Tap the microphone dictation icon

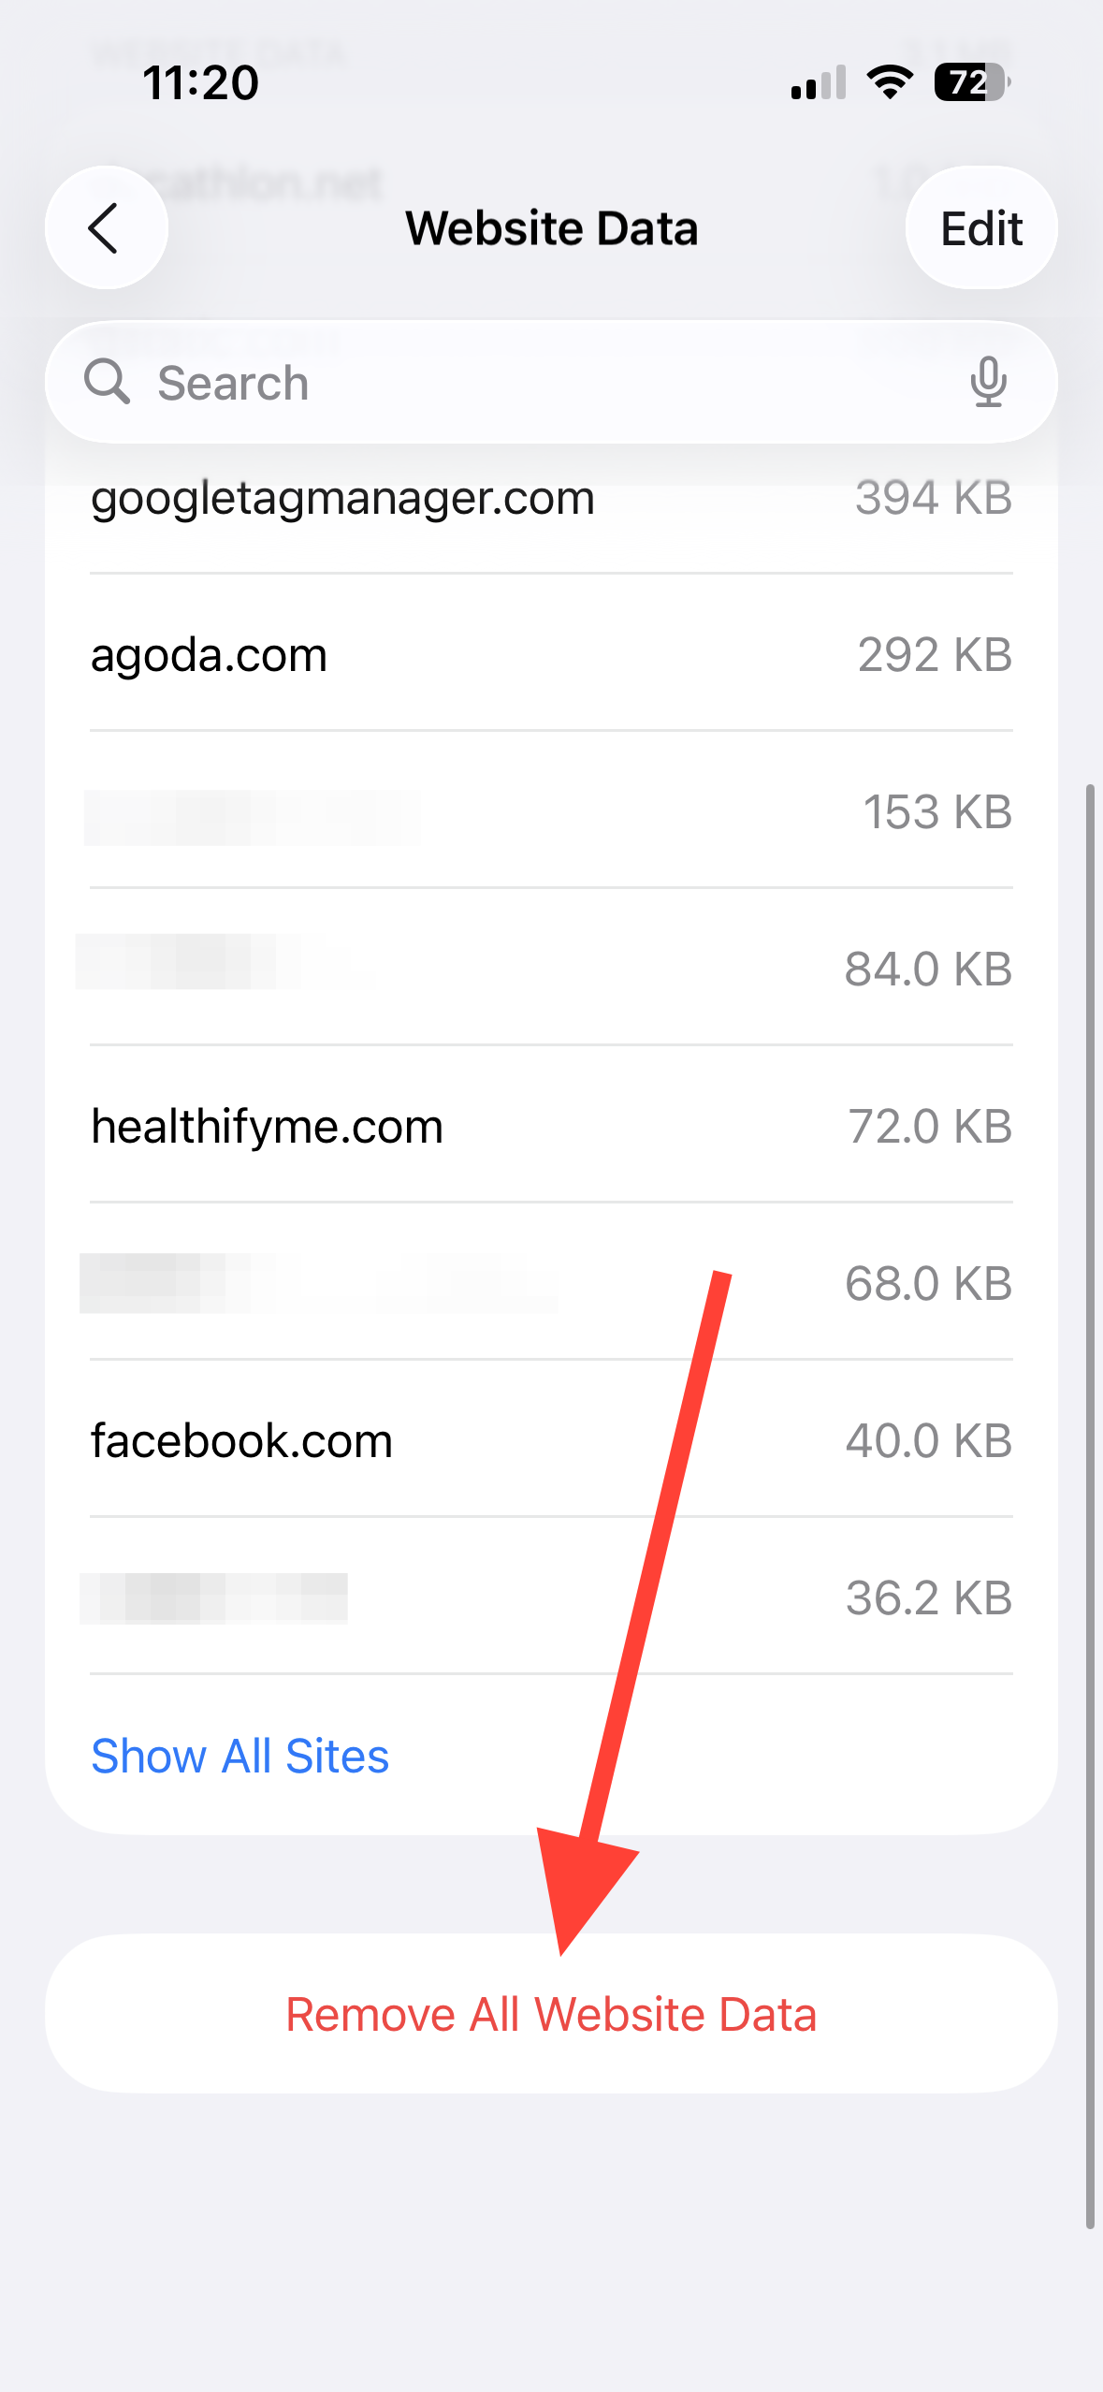pyautogui.click(x=988, y=382)
